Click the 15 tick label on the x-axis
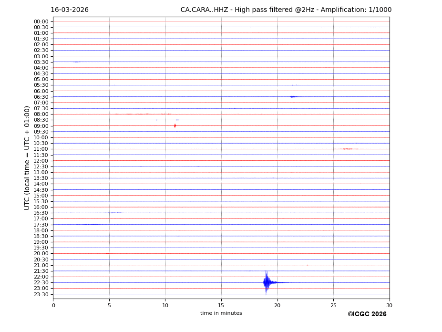This screenshot has width=442, height=332. pyautogui.click(x=221, y=305)
